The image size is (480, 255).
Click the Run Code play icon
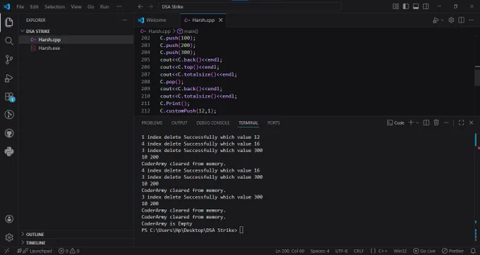(436, 20)
